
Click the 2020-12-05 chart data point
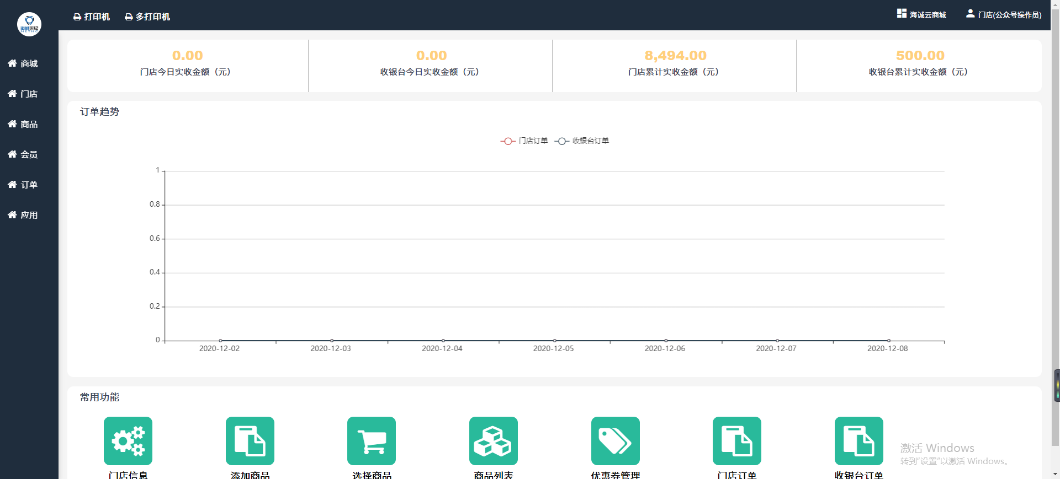tap(554, 341)
